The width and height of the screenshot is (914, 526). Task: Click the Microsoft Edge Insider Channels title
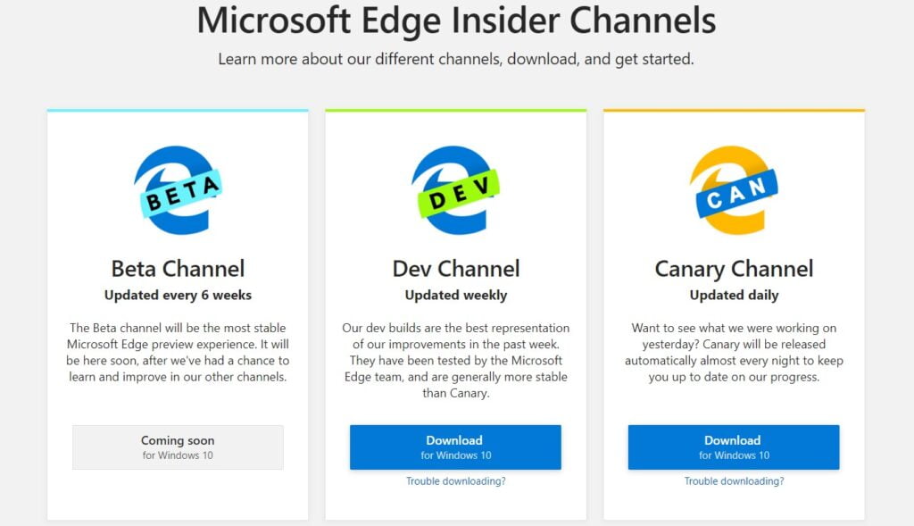(457, 21)
